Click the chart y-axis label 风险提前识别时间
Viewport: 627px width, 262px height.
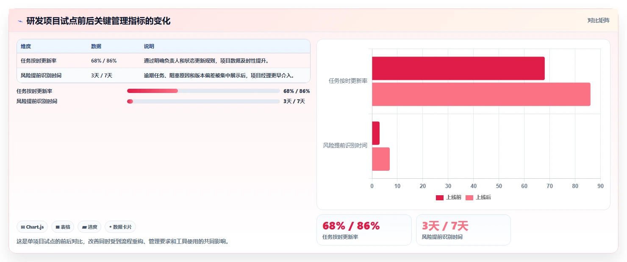click(345, 145)
